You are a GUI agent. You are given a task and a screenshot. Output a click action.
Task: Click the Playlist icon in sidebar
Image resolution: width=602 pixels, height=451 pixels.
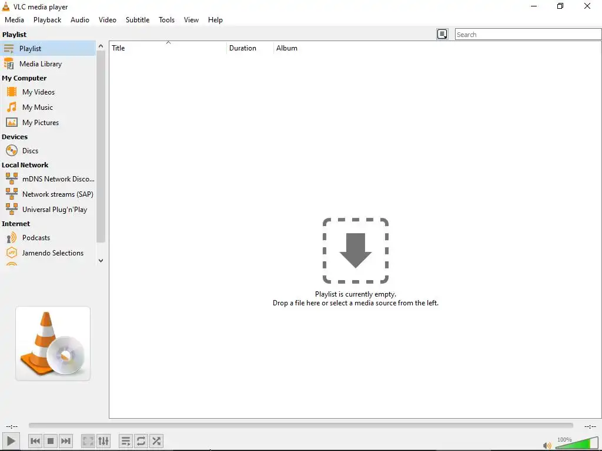(x=9, y=49)
